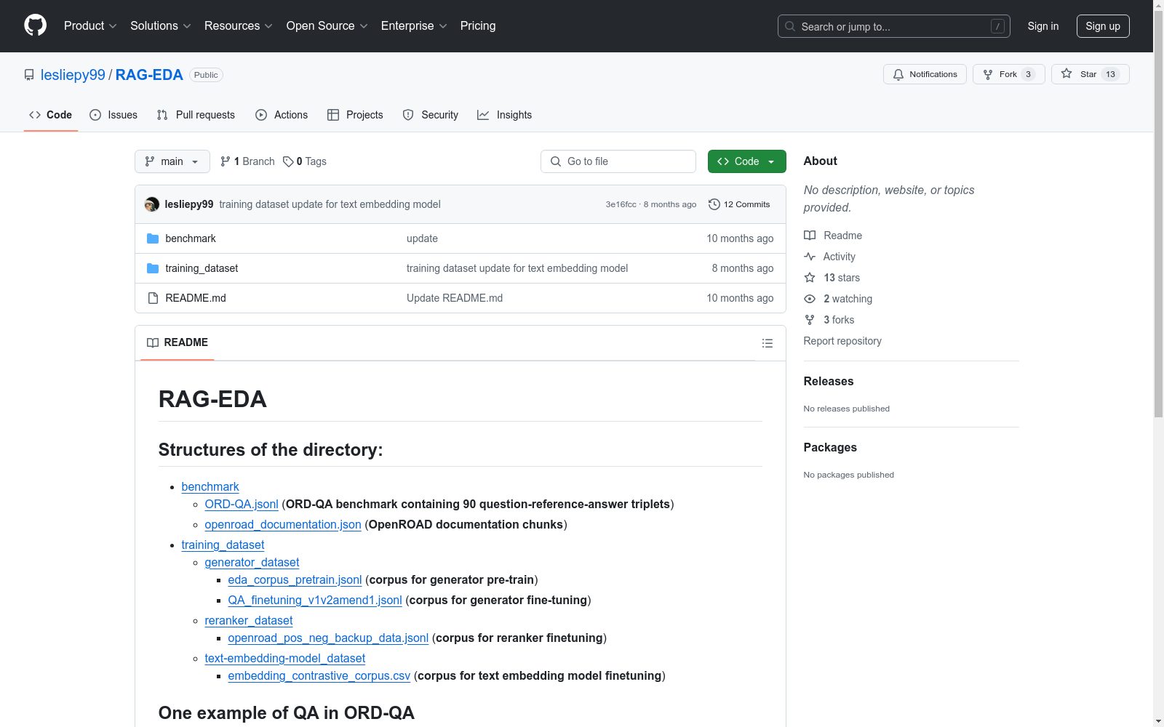The height and width of the screenshot is (727, 1164).
Task: Open openroad_documentation.json link
Action: pyautogui.click(x=283, y=524)
